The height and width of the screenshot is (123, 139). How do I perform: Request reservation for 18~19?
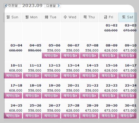pos(32,95)
